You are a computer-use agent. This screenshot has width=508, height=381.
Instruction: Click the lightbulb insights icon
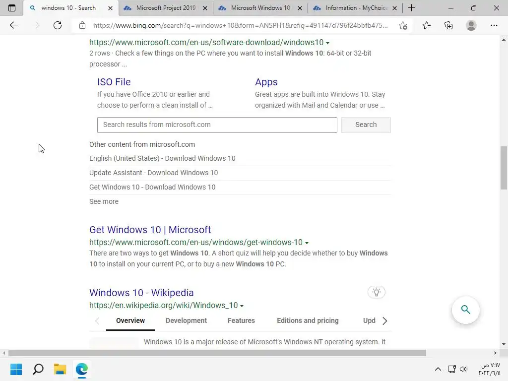pos(376,292)
